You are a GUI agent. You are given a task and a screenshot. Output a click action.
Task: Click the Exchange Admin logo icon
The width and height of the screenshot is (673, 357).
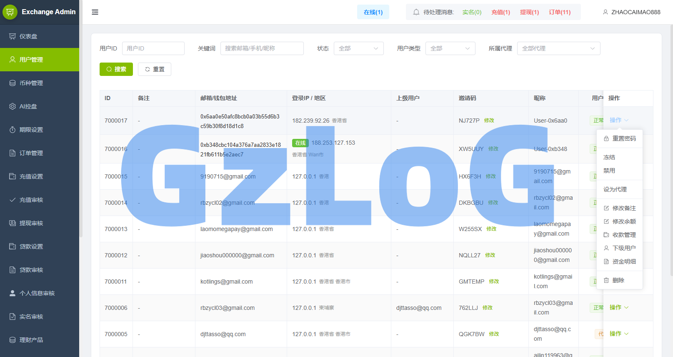point(10,12)
